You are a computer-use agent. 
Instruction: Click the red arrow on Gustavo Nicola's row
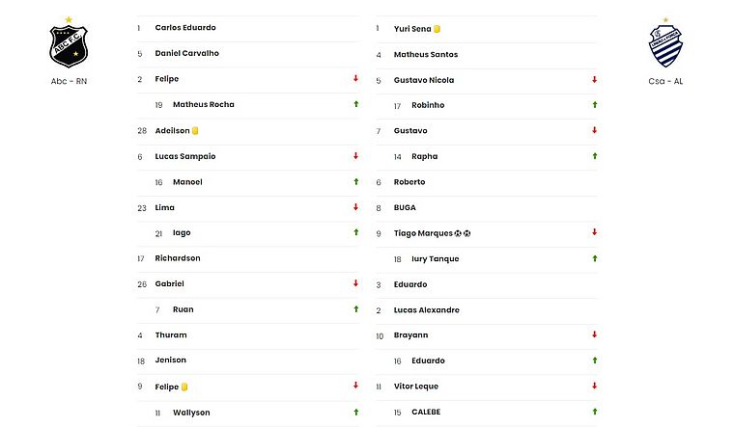[x=595, y=79]
